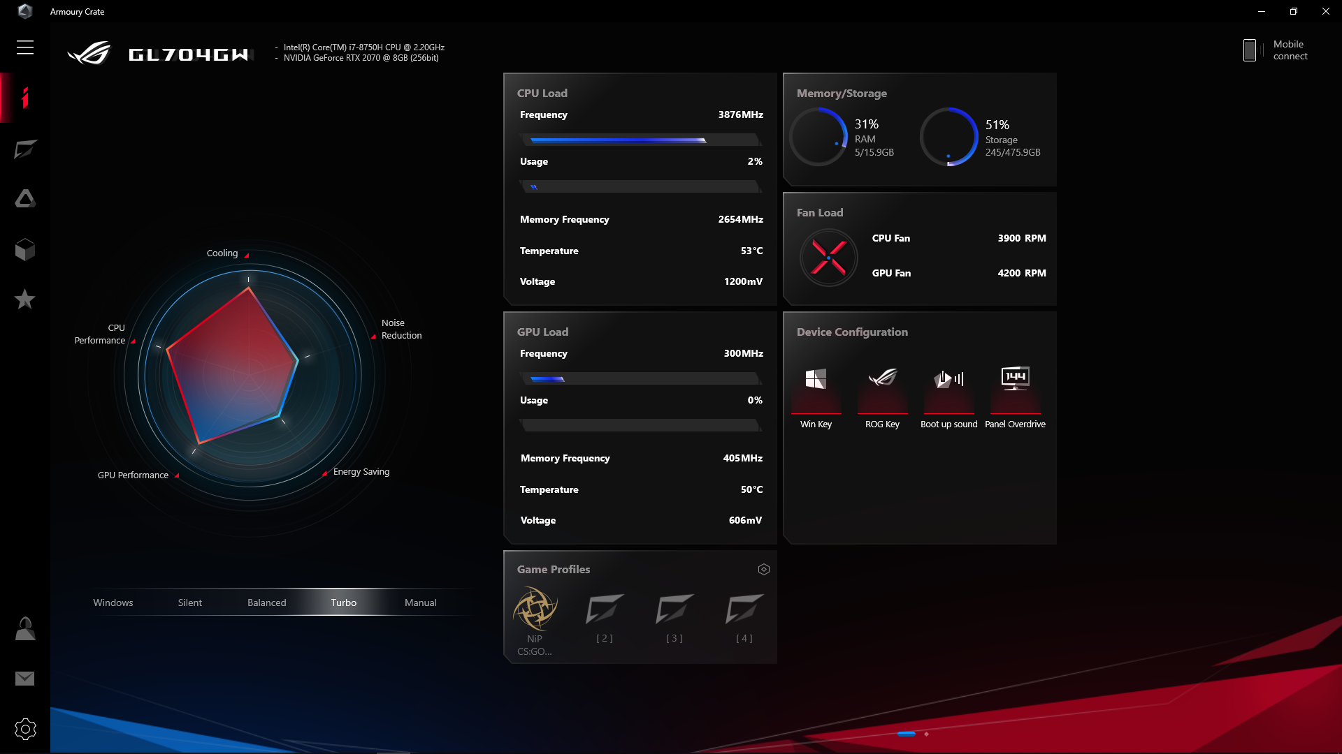Click the Mobile connect label

(x=1290, y=50)
